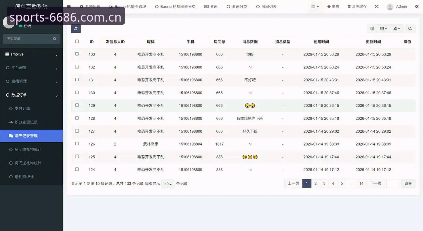This screenshot has height=231, width=423.
Task: Open 房间送礼物统计 in sidebar
Action: coord(31,163)
